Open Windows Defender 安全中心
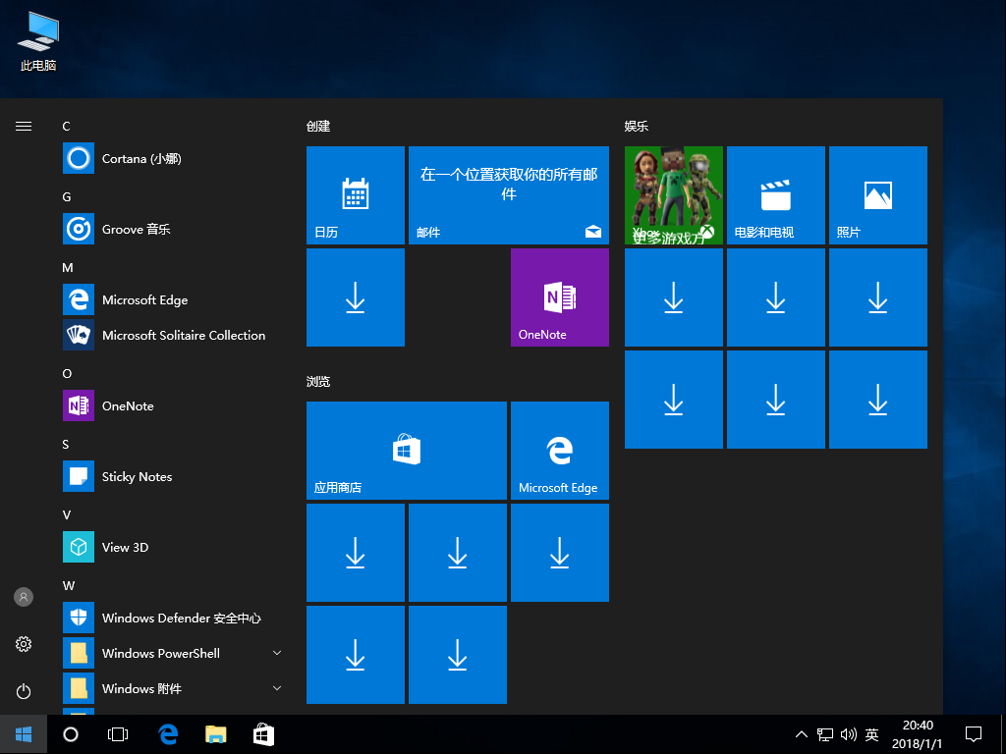 click(x=173, y=618)
